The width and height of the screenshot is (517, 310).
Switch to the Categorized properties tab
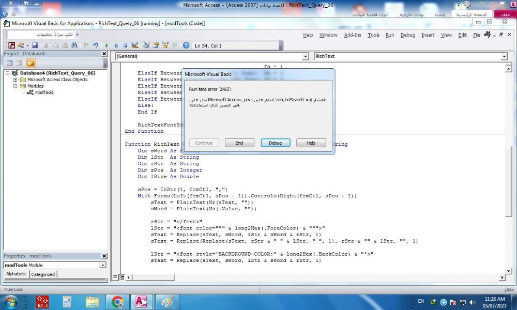point(43,274)
